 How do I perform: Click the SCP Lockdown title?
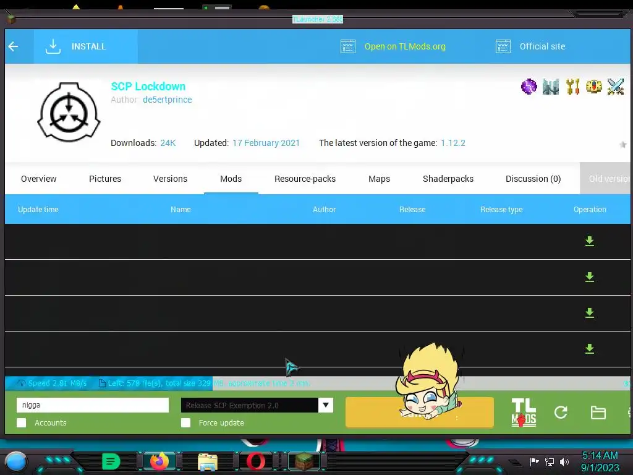(148, 87)
